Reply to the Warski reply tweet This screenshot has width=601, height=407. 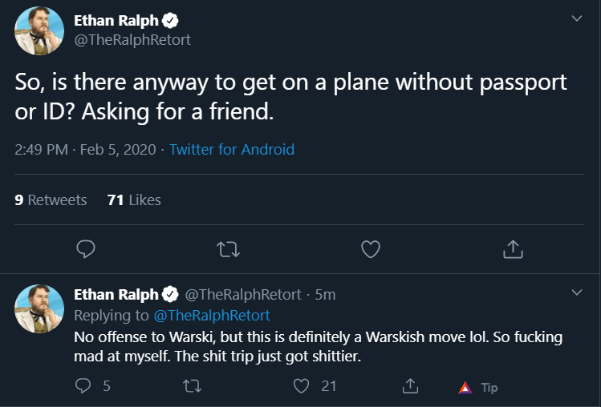click(83, 386)
